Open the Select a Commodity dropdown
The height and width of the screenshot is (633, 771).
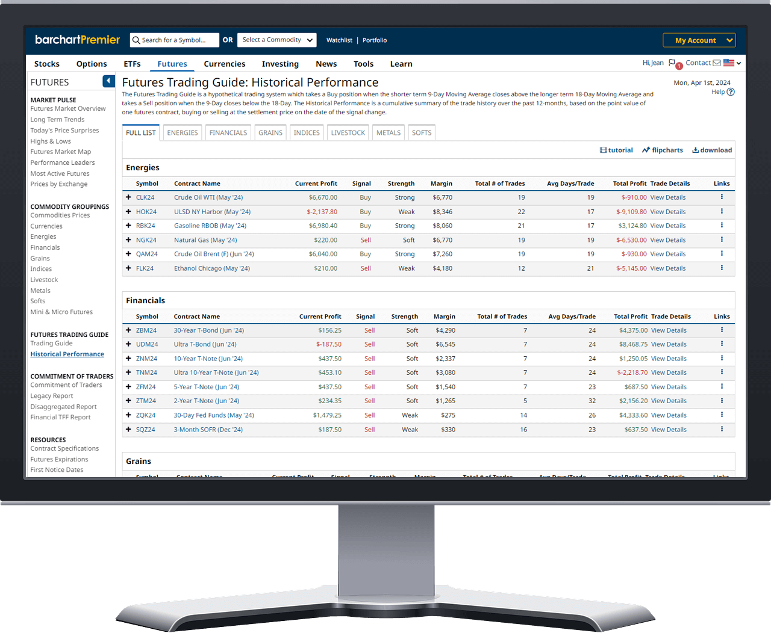pos(277,40)
